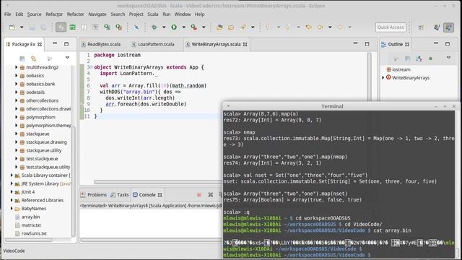Open the External Tools dropdown arrow
Screen dimensions: 462x260
click(x=204, y=27)
